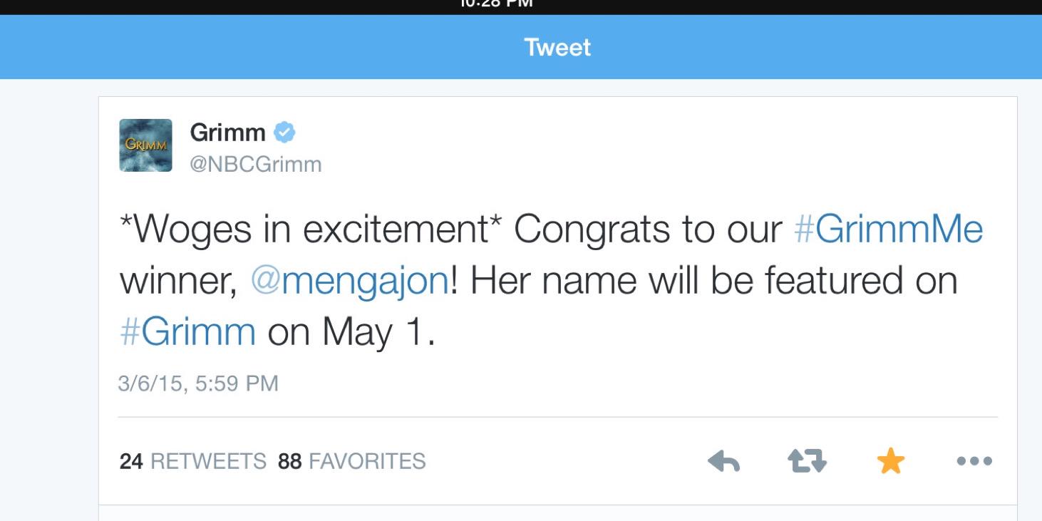Open the Grimm display name profile

tap(228, 133)
